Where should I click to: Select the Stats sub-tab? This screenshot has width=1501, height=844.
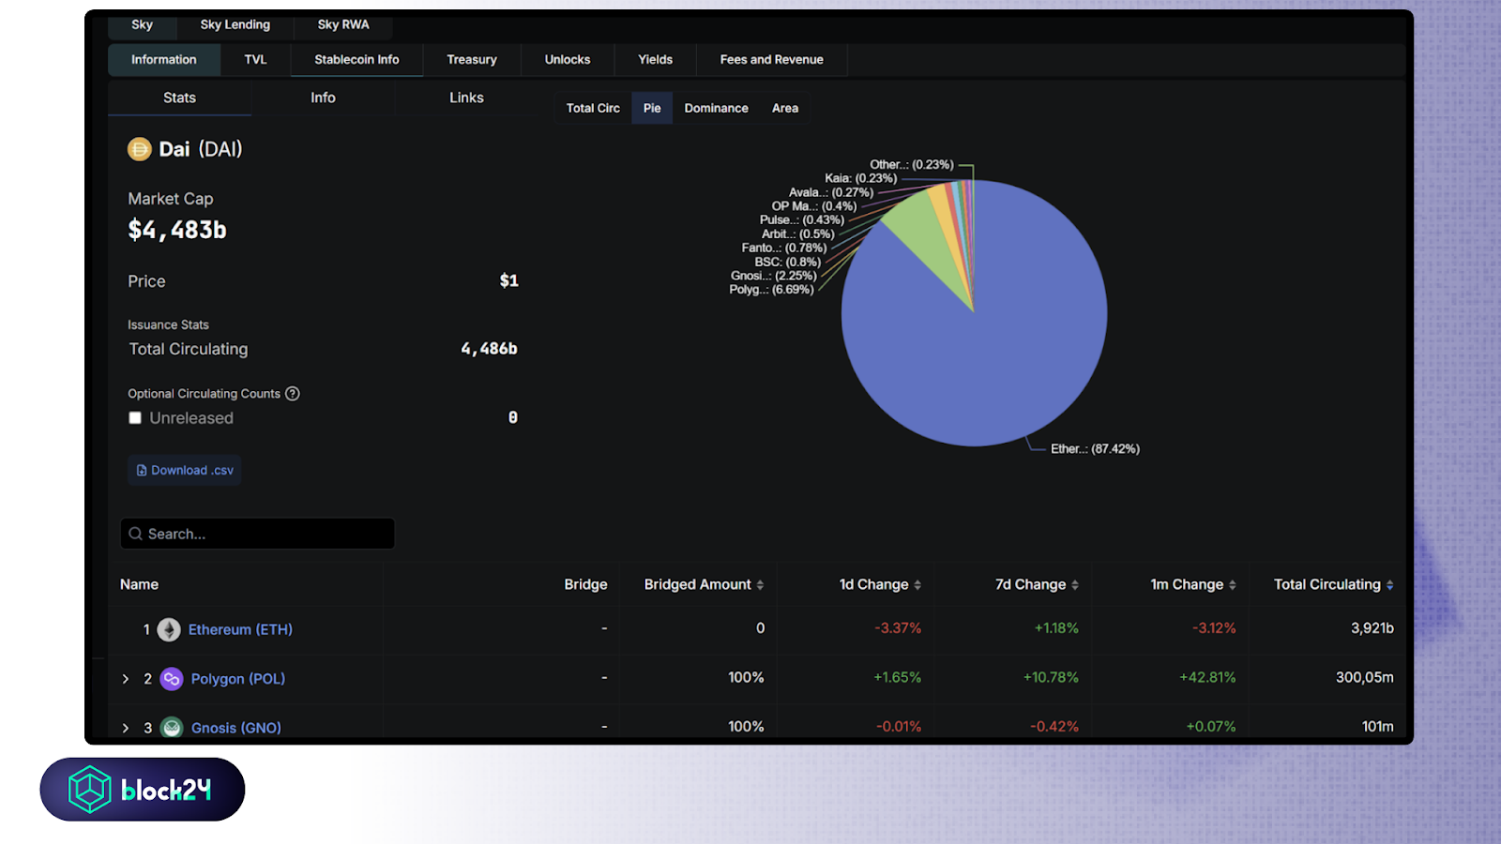(179, 98)
